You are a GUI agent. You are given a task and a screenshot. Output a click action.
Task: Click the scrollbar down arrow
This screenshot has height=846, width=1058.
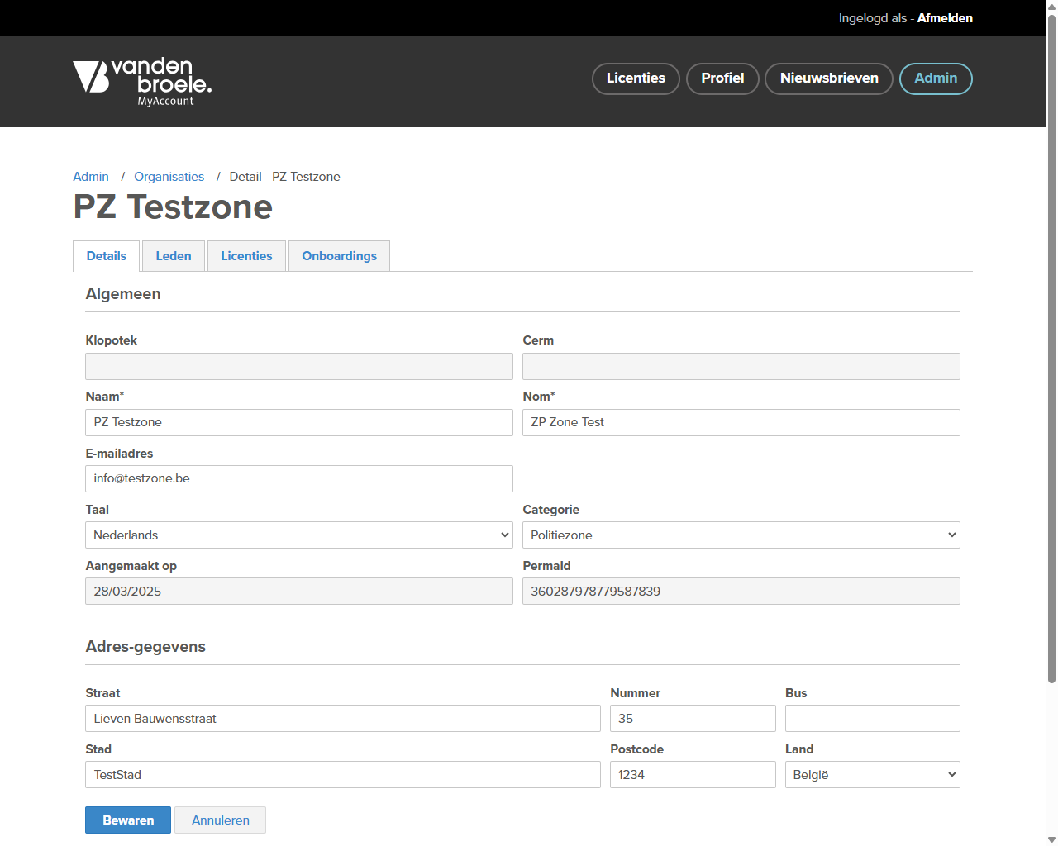click(1051, 839)
